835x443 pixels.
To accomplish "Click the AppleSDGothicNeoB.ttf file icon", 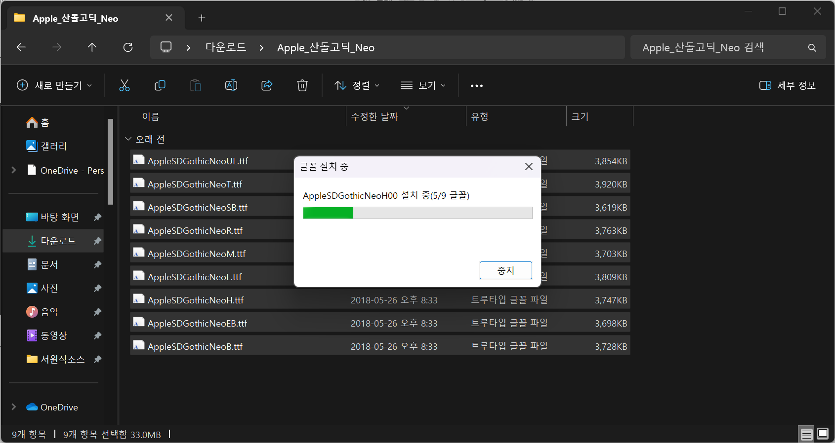I will tap(139, 345).
